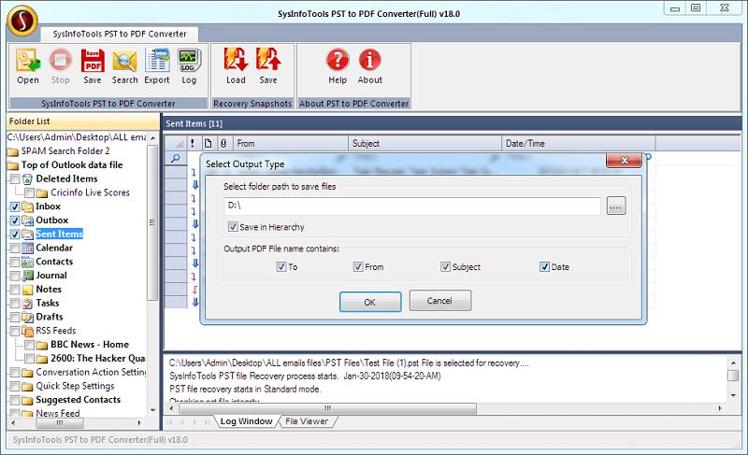
Task: Click log window scroll down arrow
Action: point(733,395)
